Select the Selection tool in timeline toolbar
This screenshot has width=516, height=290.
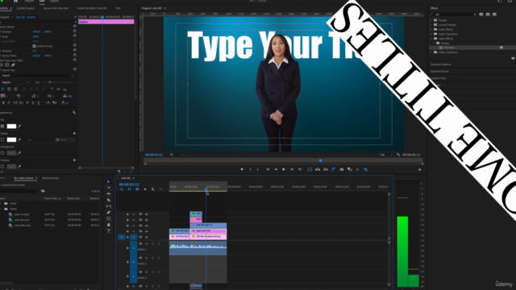(x=109, y=181)
